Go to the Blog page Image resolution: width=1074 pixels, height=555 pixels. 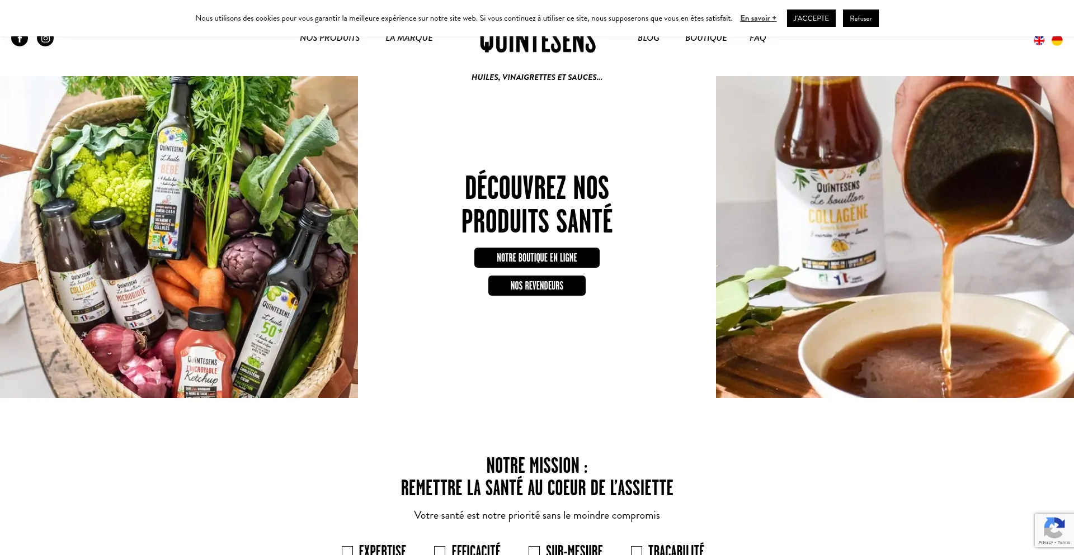[648, 39]
